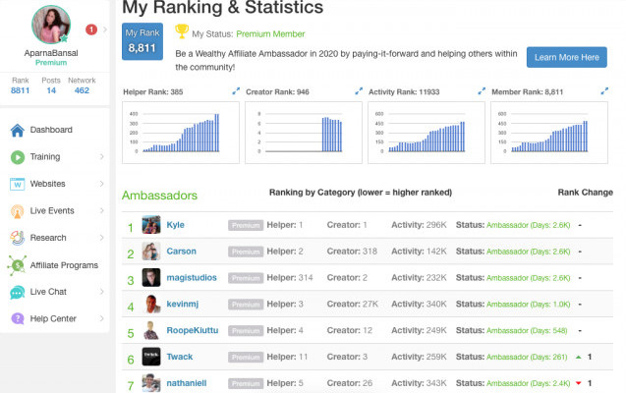This screenshot has width=626, height=393.
Task: Click the Research icon
Action: coord(17,238)
